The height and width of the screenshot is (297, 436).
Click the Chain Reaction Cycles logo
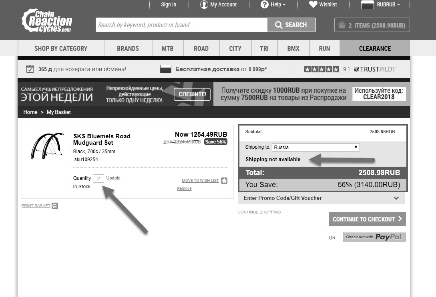point(47,20)
